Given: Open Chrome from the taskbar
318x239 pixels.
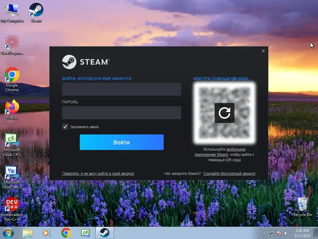Looking at the screenshot, I should (x=66, y=233).
